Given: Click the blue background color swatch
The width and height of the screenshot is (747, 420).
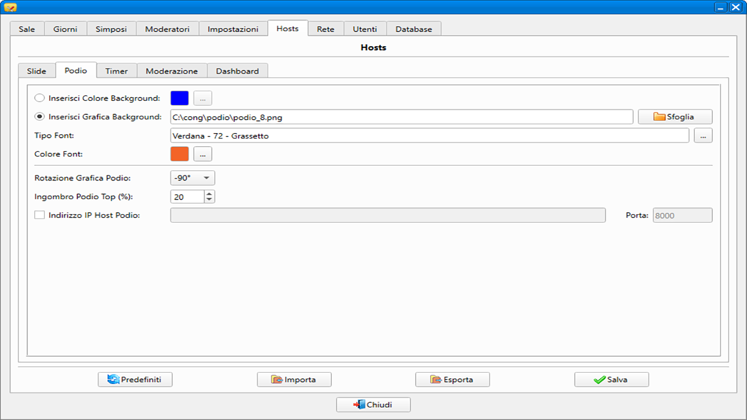Looking at the screenshot, I should (x=179, y=98).
